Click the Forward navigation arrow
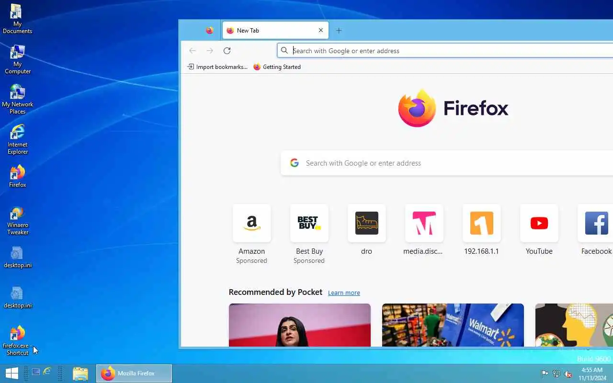This screenshot has height=383, width=613. (210, 51)
